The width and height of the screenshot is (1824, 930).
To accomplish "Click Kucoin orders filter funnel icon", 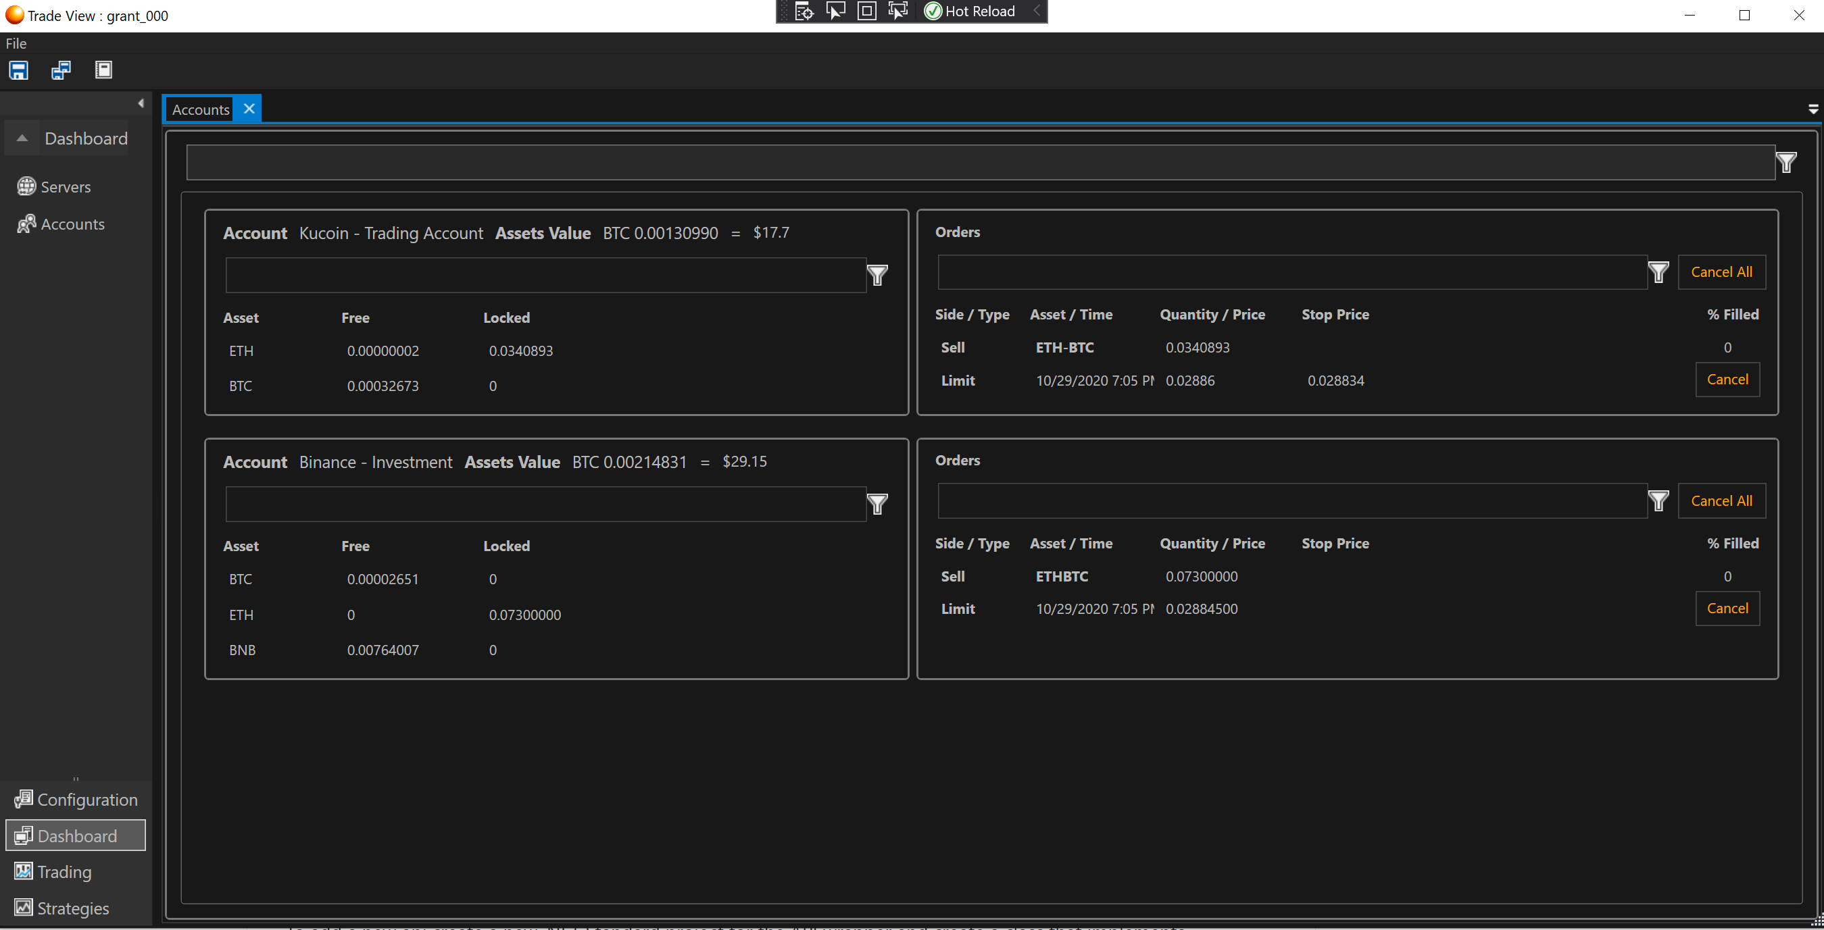I will (1658, 272).
